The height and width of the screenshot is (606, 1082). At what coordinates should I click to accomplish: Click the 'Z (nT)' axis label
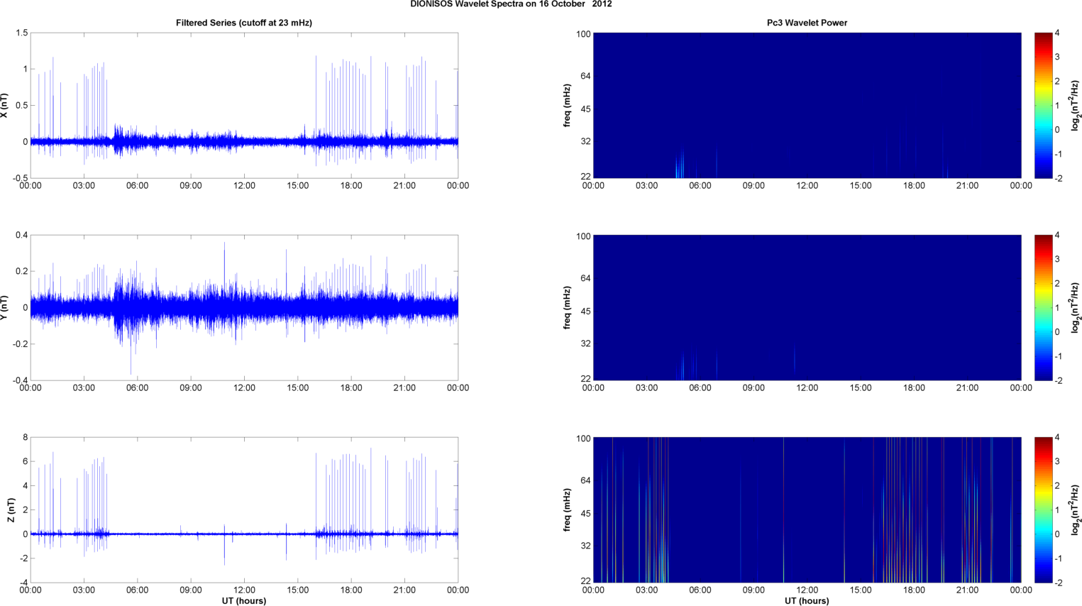coord(11,510)
